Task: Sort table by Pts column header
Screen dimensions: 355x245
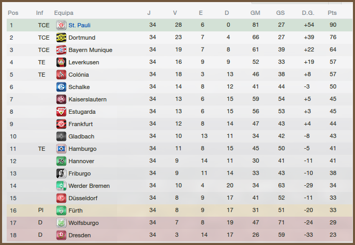Action: 332,12
